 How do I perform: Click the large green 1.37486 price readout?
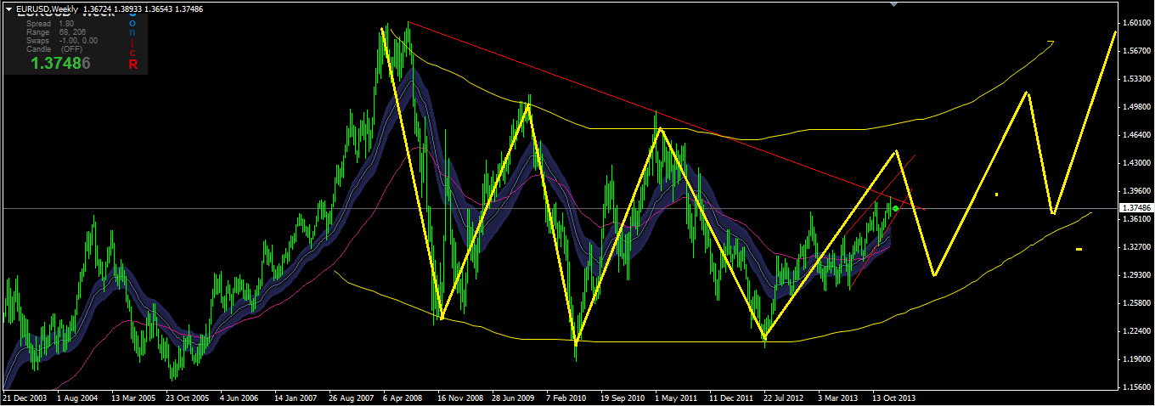pyautogui.click(x=60, y=64)
